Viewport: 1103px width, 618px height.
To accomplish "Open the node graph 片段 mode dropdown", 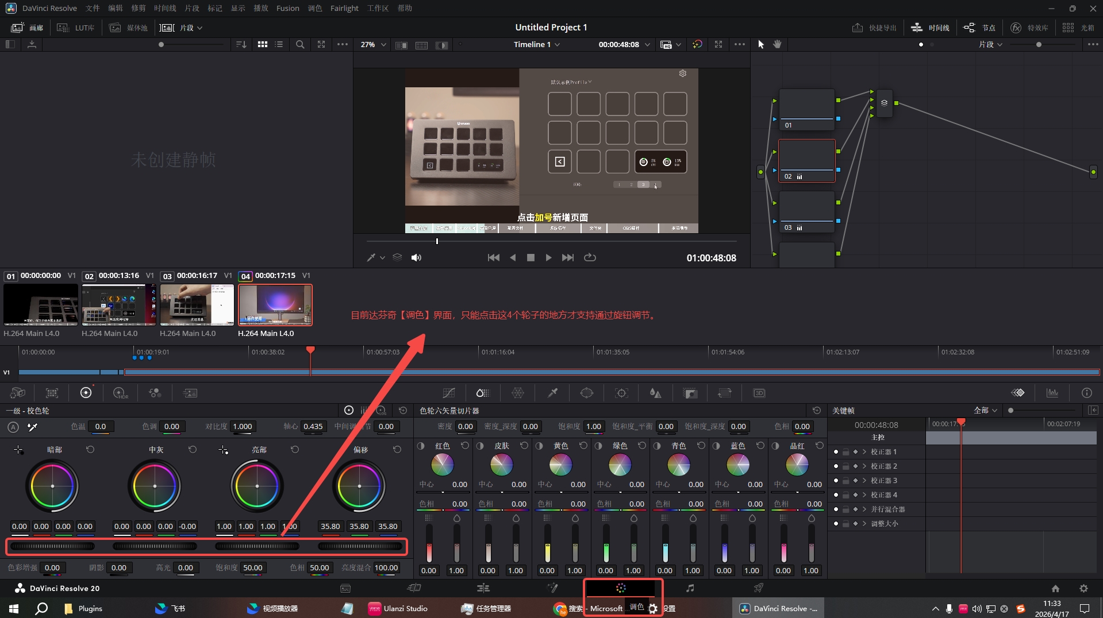I will click(991, 44).
